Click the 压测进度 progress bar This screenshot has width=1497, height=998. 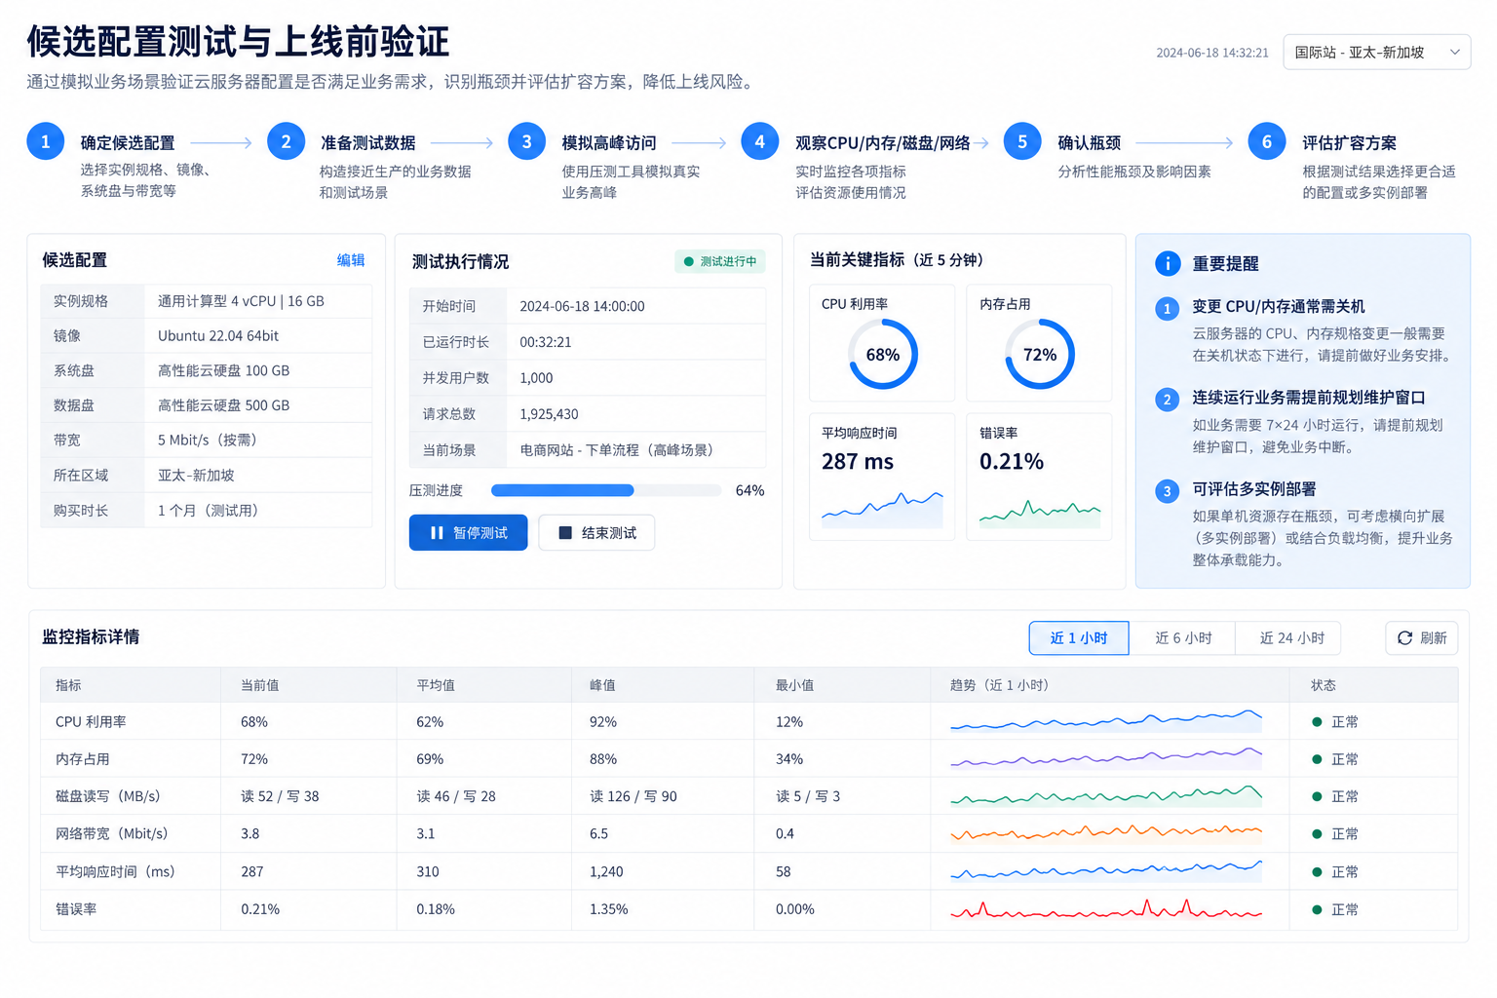click(x=606, y=490)
